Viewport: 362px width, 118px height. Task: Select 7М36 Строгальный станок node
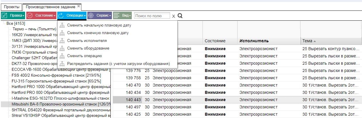click(x=34, y=52)
